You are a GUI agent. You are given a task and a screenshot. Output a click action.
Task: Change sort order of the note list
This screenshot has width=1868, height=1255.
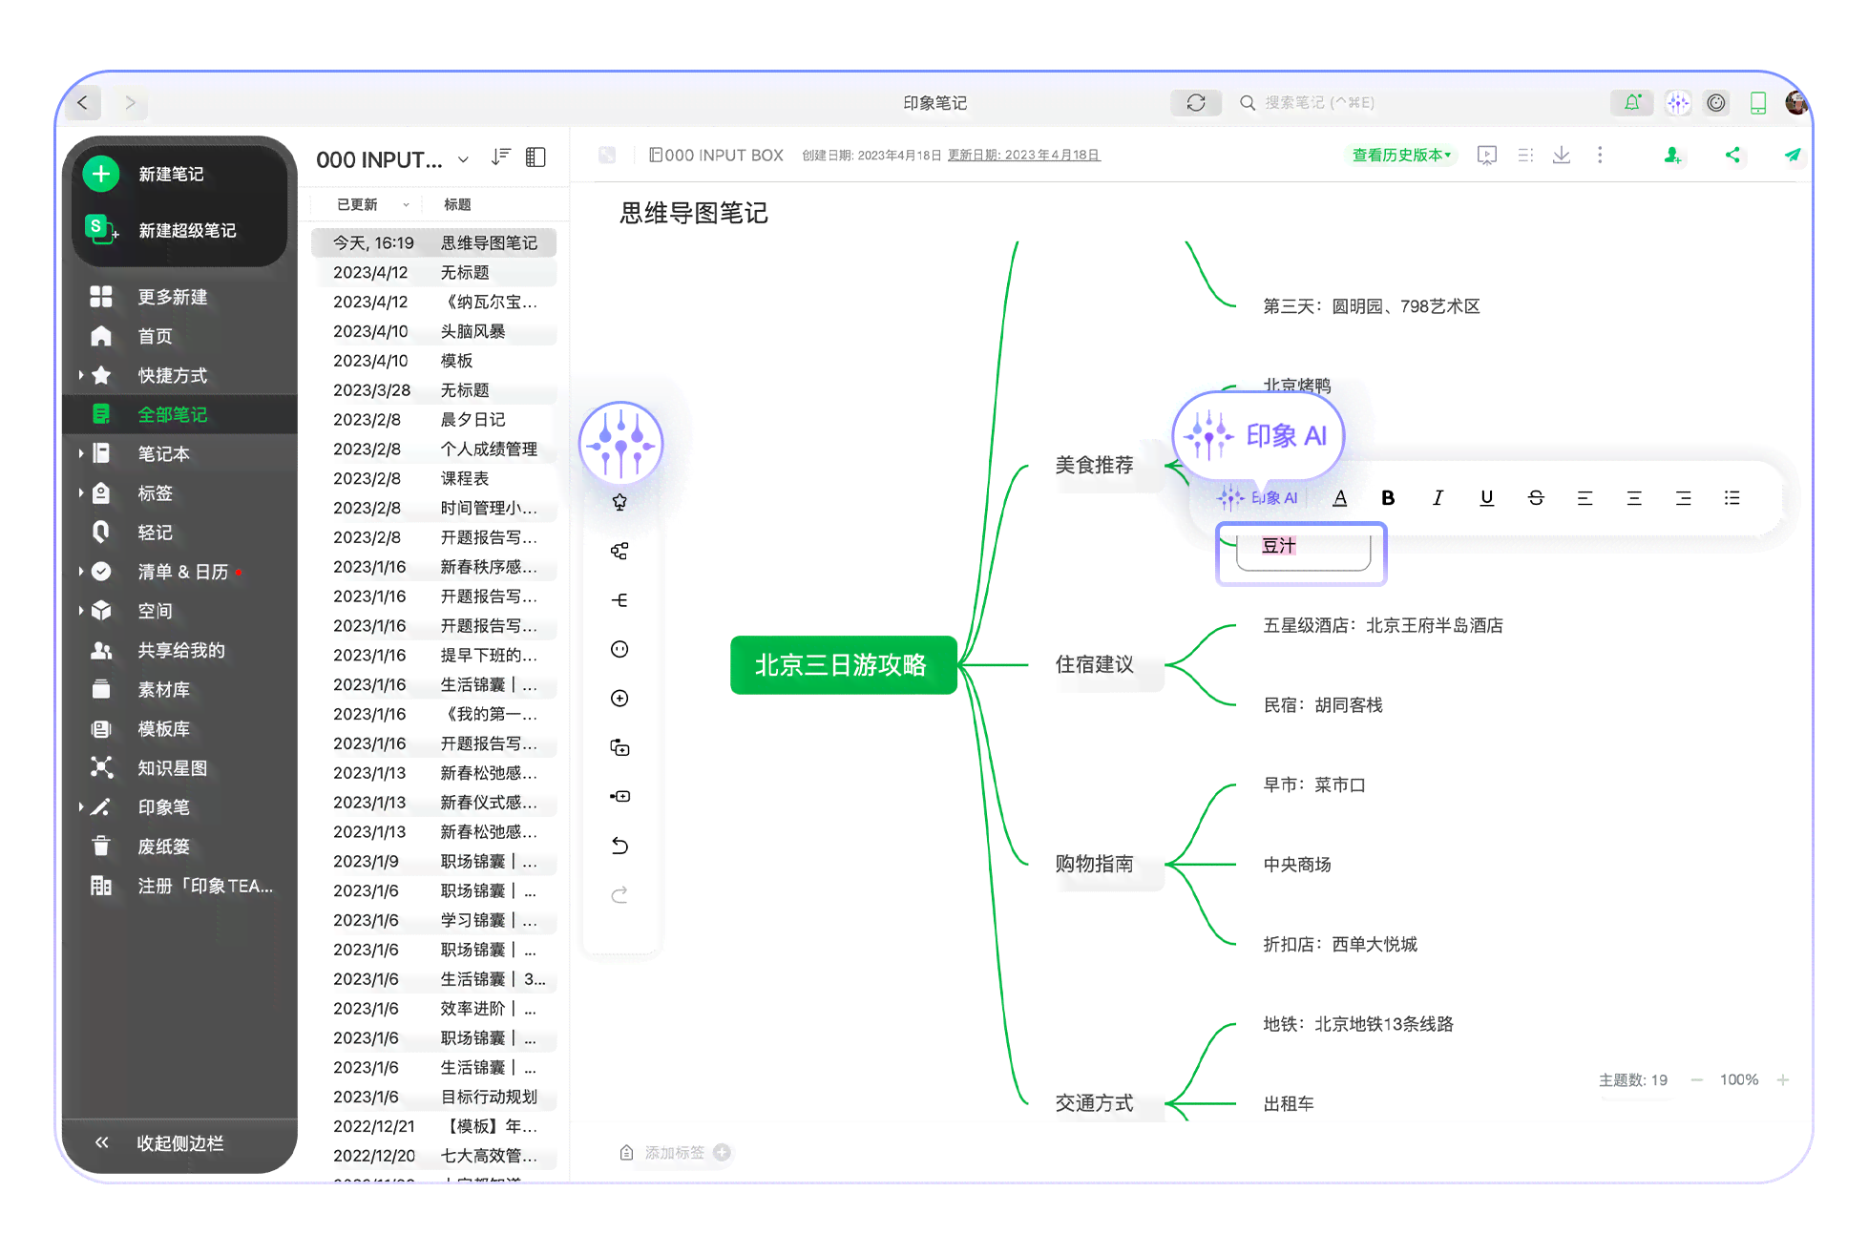click(501, 157)
